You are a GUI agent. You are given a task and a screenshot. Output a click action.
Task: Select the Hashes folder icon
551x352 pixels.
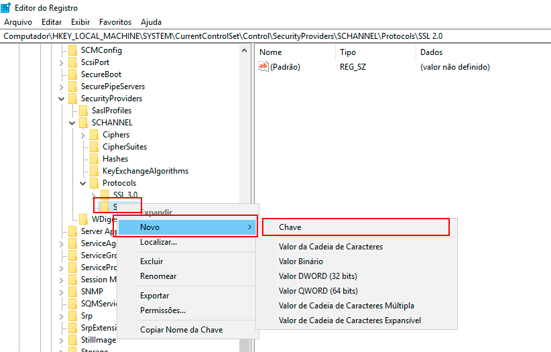coord(94,159)
